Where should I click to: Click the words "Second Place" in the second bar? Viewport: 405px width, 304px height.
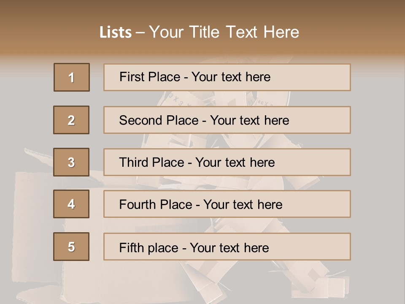[x=159, y=120]
